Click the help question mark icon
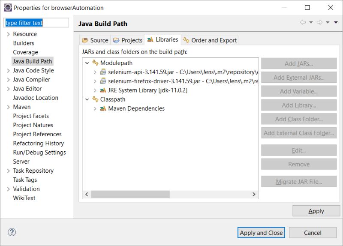 click(12, 232)
